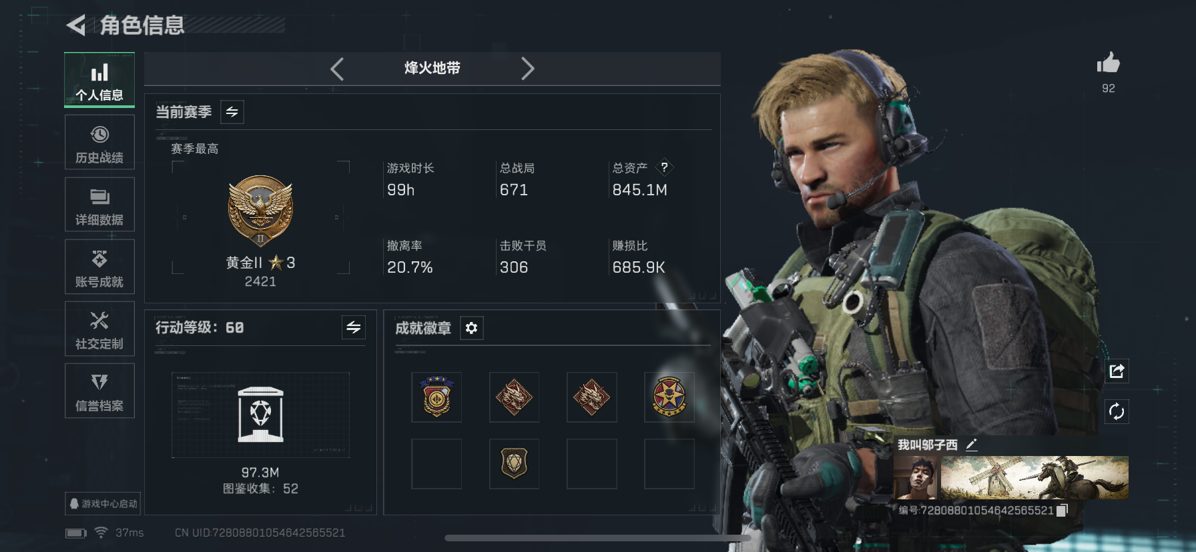Open the 信誉档案 section
Screen dimensions: 1196x552
pyautogui.click(x=99, y=391)
